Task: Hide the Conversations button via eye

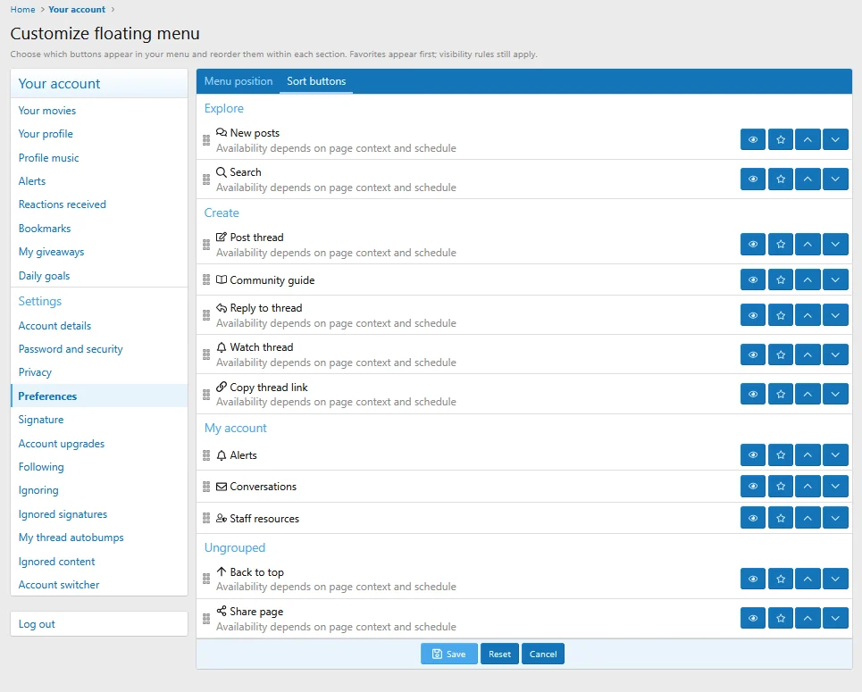Action: tap(753, 487)
